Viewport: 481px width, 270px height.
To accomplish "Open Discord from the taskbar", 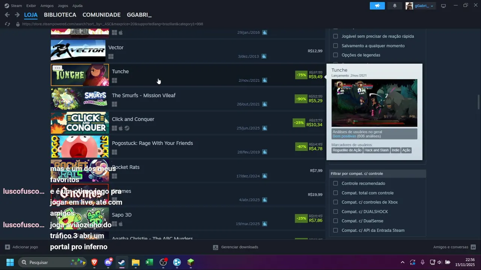I will (108, 262).
